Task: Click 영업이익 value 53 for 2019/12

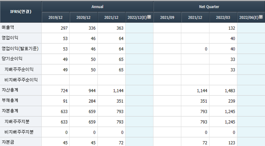Action: (x=65, y=38)
